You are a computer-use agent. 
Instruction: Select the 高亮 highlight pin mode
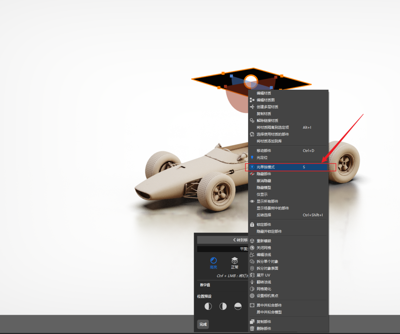coord(214,263)
